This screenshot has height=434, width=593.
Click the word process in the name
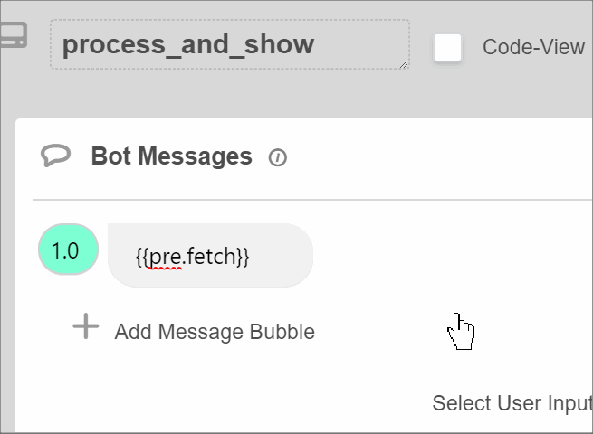tap(114, 45)
